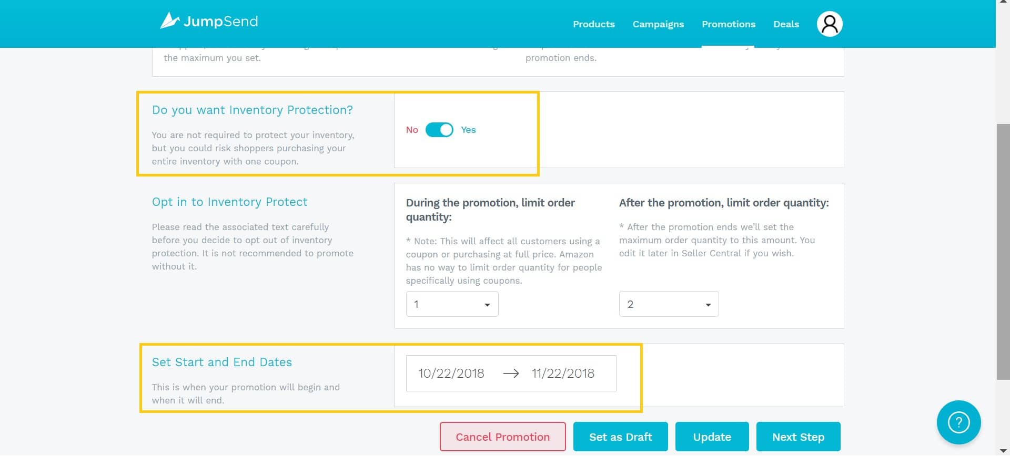
Task: Select the Yes option for Inventory Protection
Action: (x=468, y=130)
